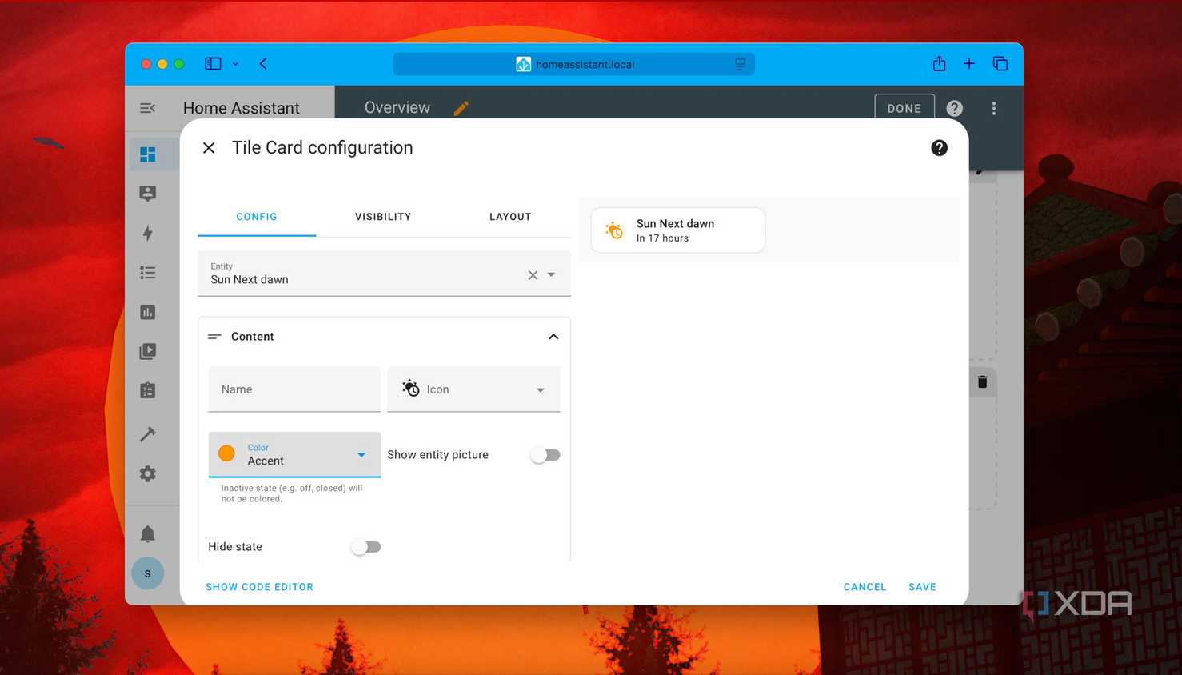Click the orange Accent color swatch

pos(227,453)
